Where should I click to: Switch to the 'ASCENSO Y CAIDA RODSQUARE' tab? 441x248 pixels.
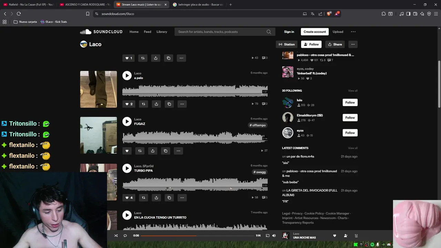(x=85, y=4)
